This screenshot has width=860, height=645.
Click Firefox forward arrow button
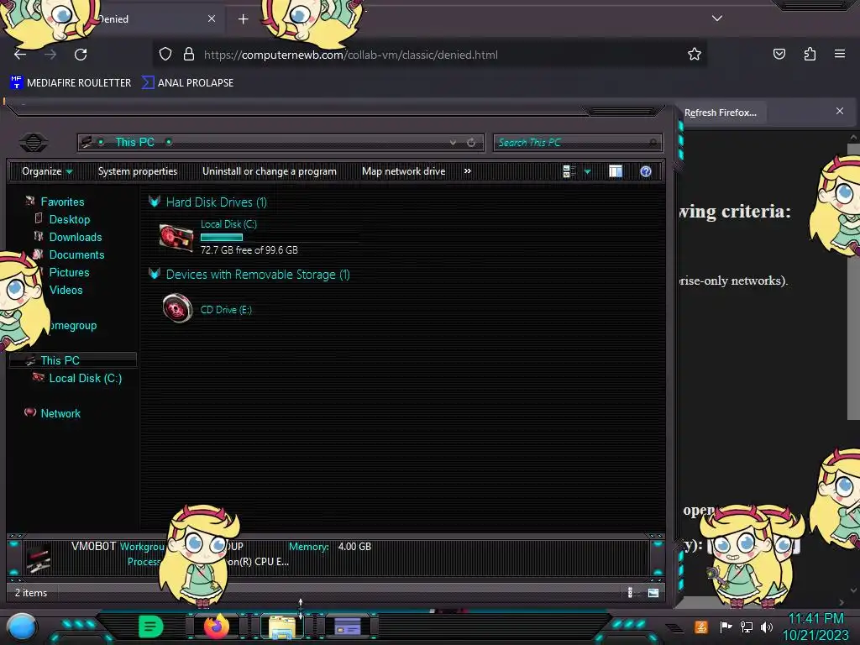point(50,55)
